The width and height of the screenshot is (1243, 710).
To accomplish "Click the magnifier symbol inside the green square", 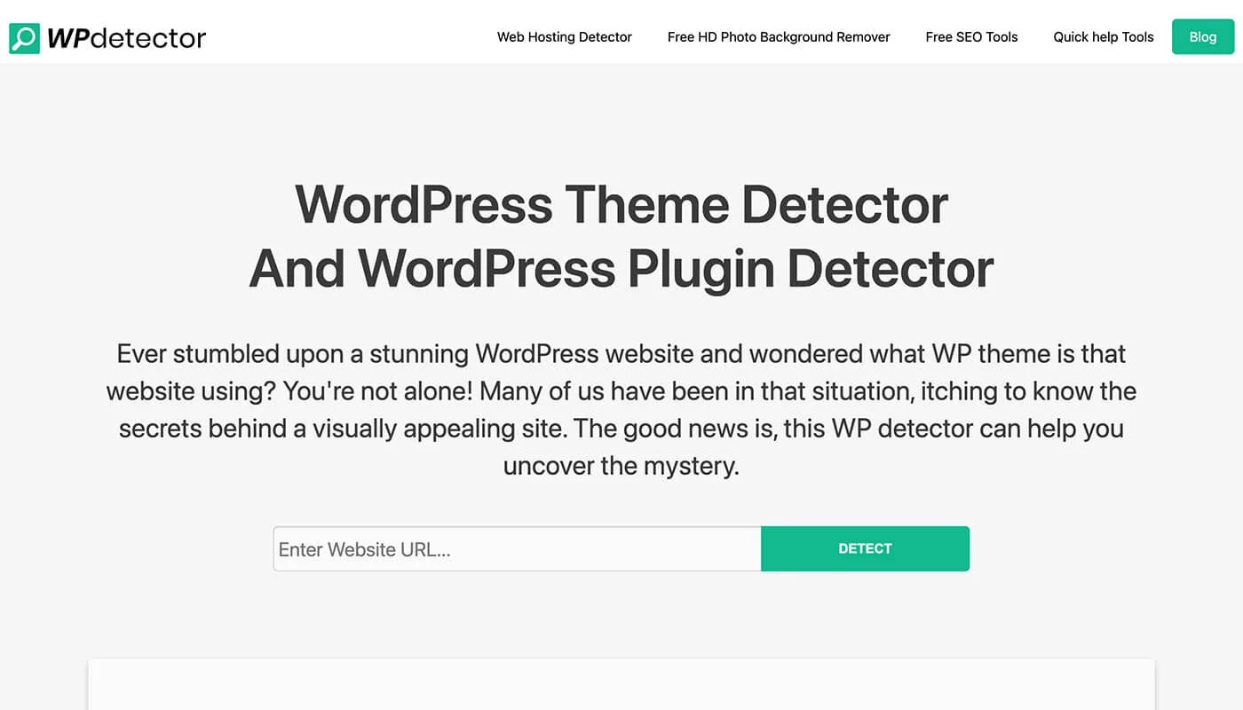I will pyautogui.click(x=23, y=36).
